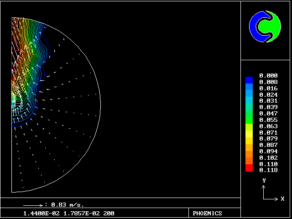Click the rightmost point of semicircle boundary
This screenshot has height=219, width=292.
coord(100,97)
